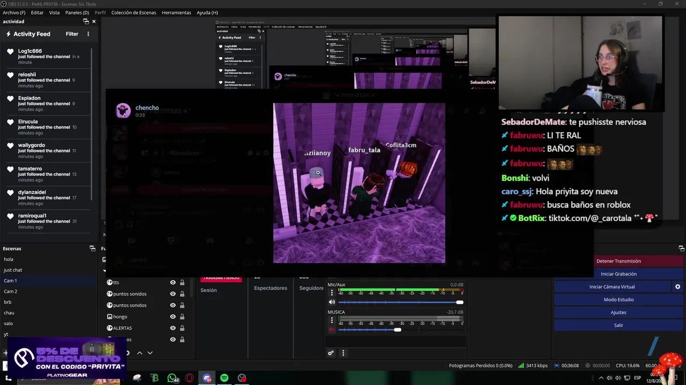The width and height of the screenshot is (686, 385).
Task: Open Ajustes settings
Action: tap(618, 312)
